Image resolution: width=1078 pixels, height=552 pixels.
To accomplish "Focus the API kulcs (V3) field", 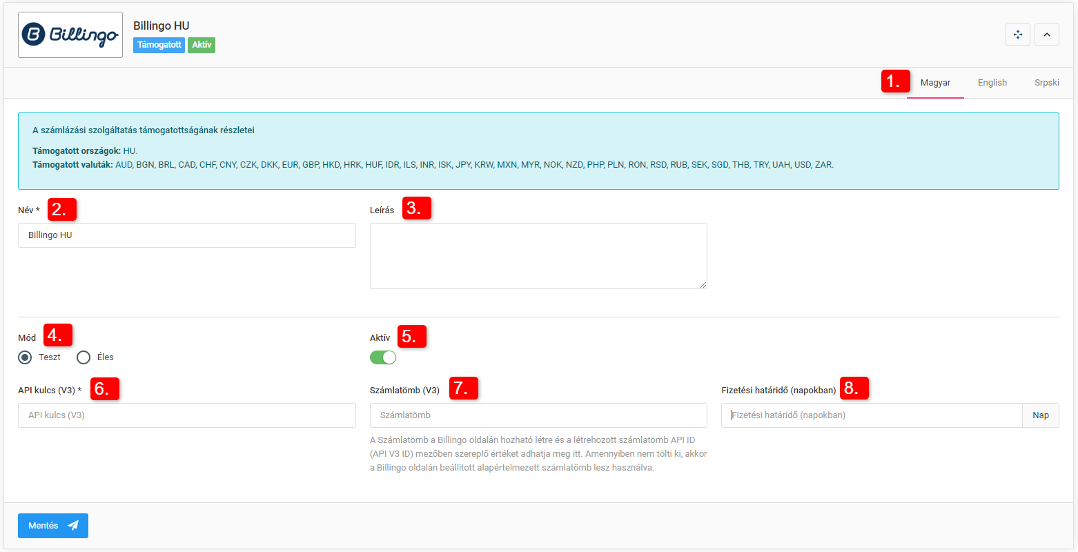I will tap(186, 415).
